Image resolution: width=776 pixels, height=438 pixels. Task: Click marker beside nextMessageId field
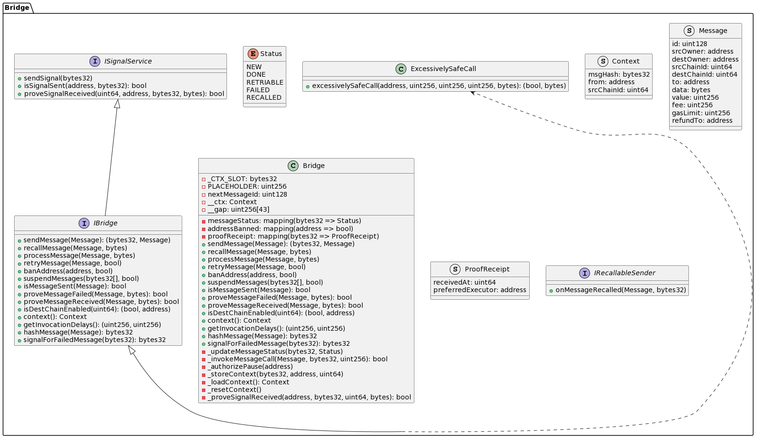(204, 194)
